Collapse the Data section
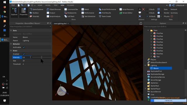The height and width of the screenshot is (105, 187). click(11, 30)
